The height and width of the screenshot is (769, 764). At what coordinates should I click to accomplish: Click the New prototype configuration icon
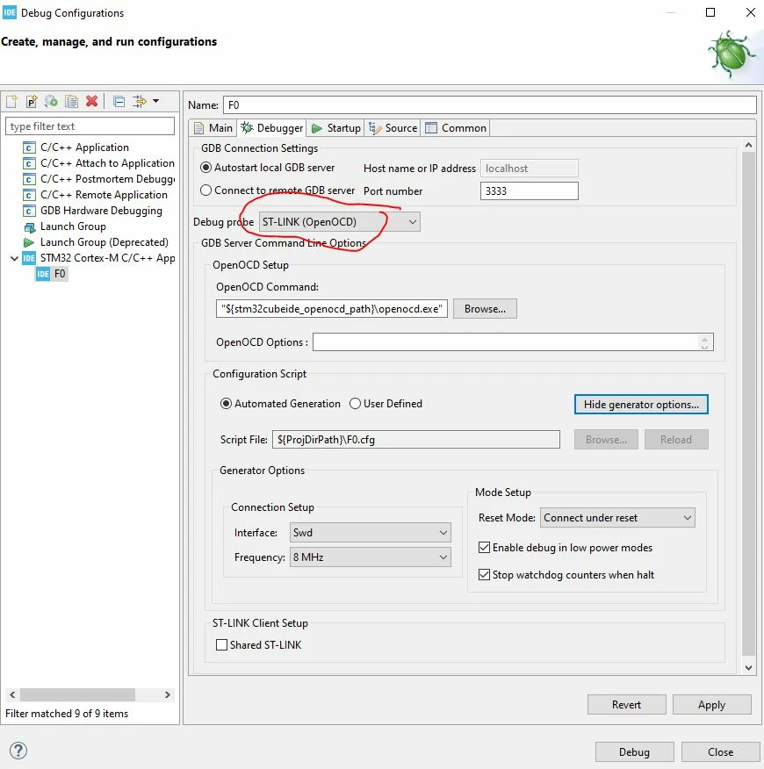pyautogui.click(x=32, y=101)
